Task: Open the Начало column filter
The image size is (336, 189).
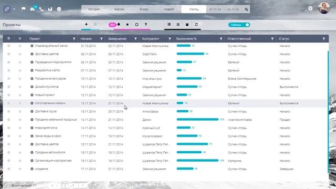Action: pos(101,39)
